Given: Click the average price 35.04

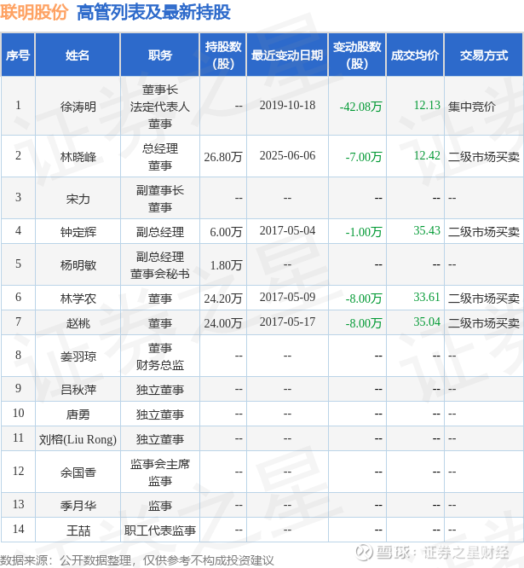Looking at the screenshot, I should pos(427,322).
